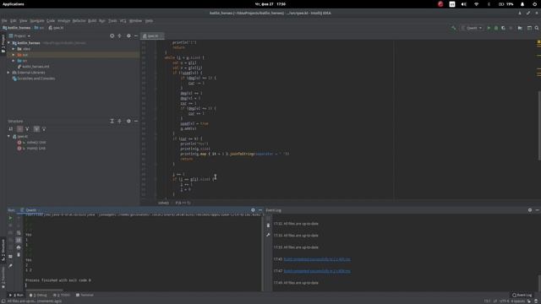Click the Wi-Fi icon in system tray
Image resolution: width=541 pixels, height=304 pixels.
pos(476,4)
